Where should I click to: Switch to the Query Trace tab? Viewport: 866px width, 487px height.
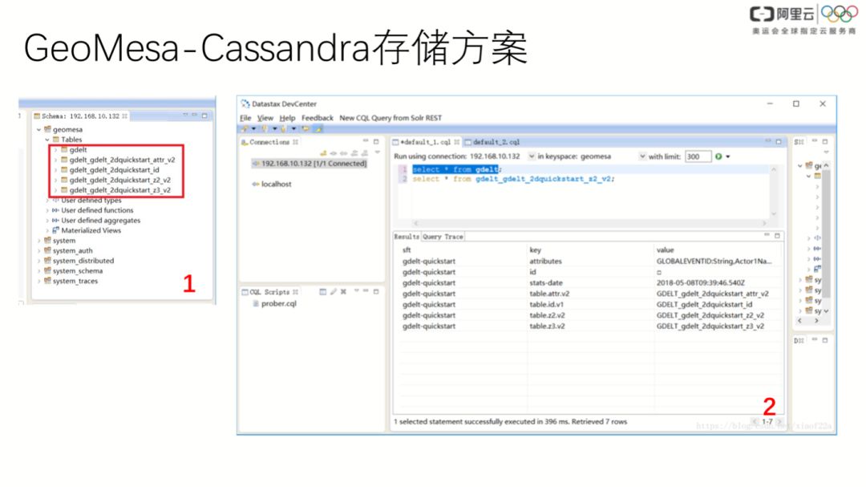(x=443, y=237)
